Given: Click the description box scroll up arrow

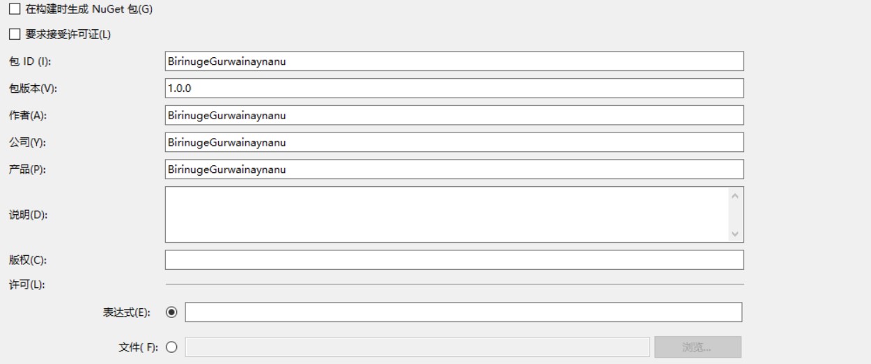Looking at the screenshot, I should click(737, 194).
